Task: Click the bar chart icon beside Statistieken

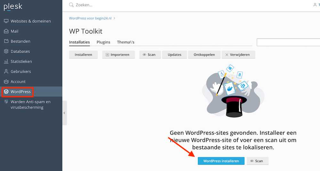Action: pyautogui.click(x=6, y=61)
